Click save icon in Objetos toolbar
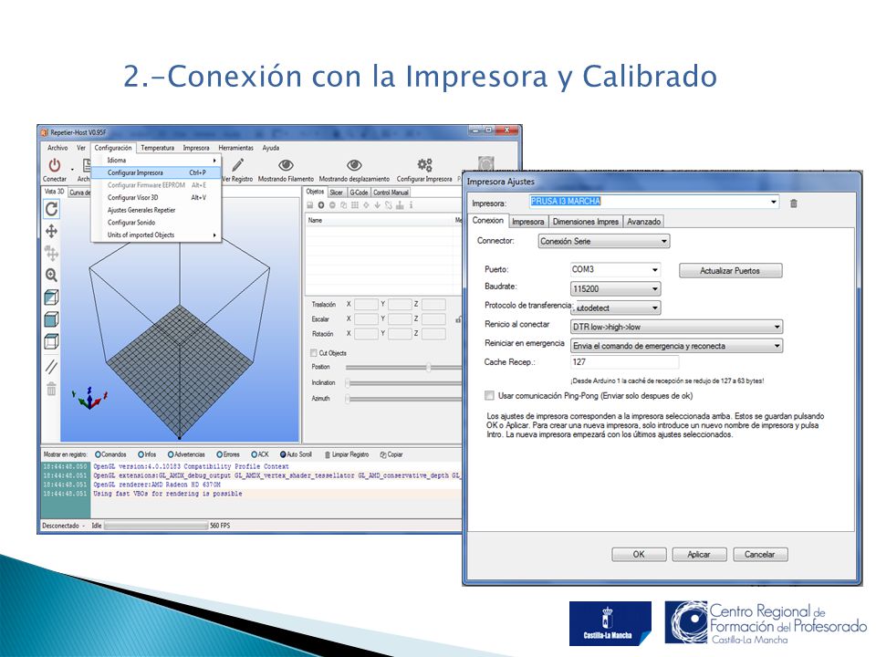 coord(310,205)
